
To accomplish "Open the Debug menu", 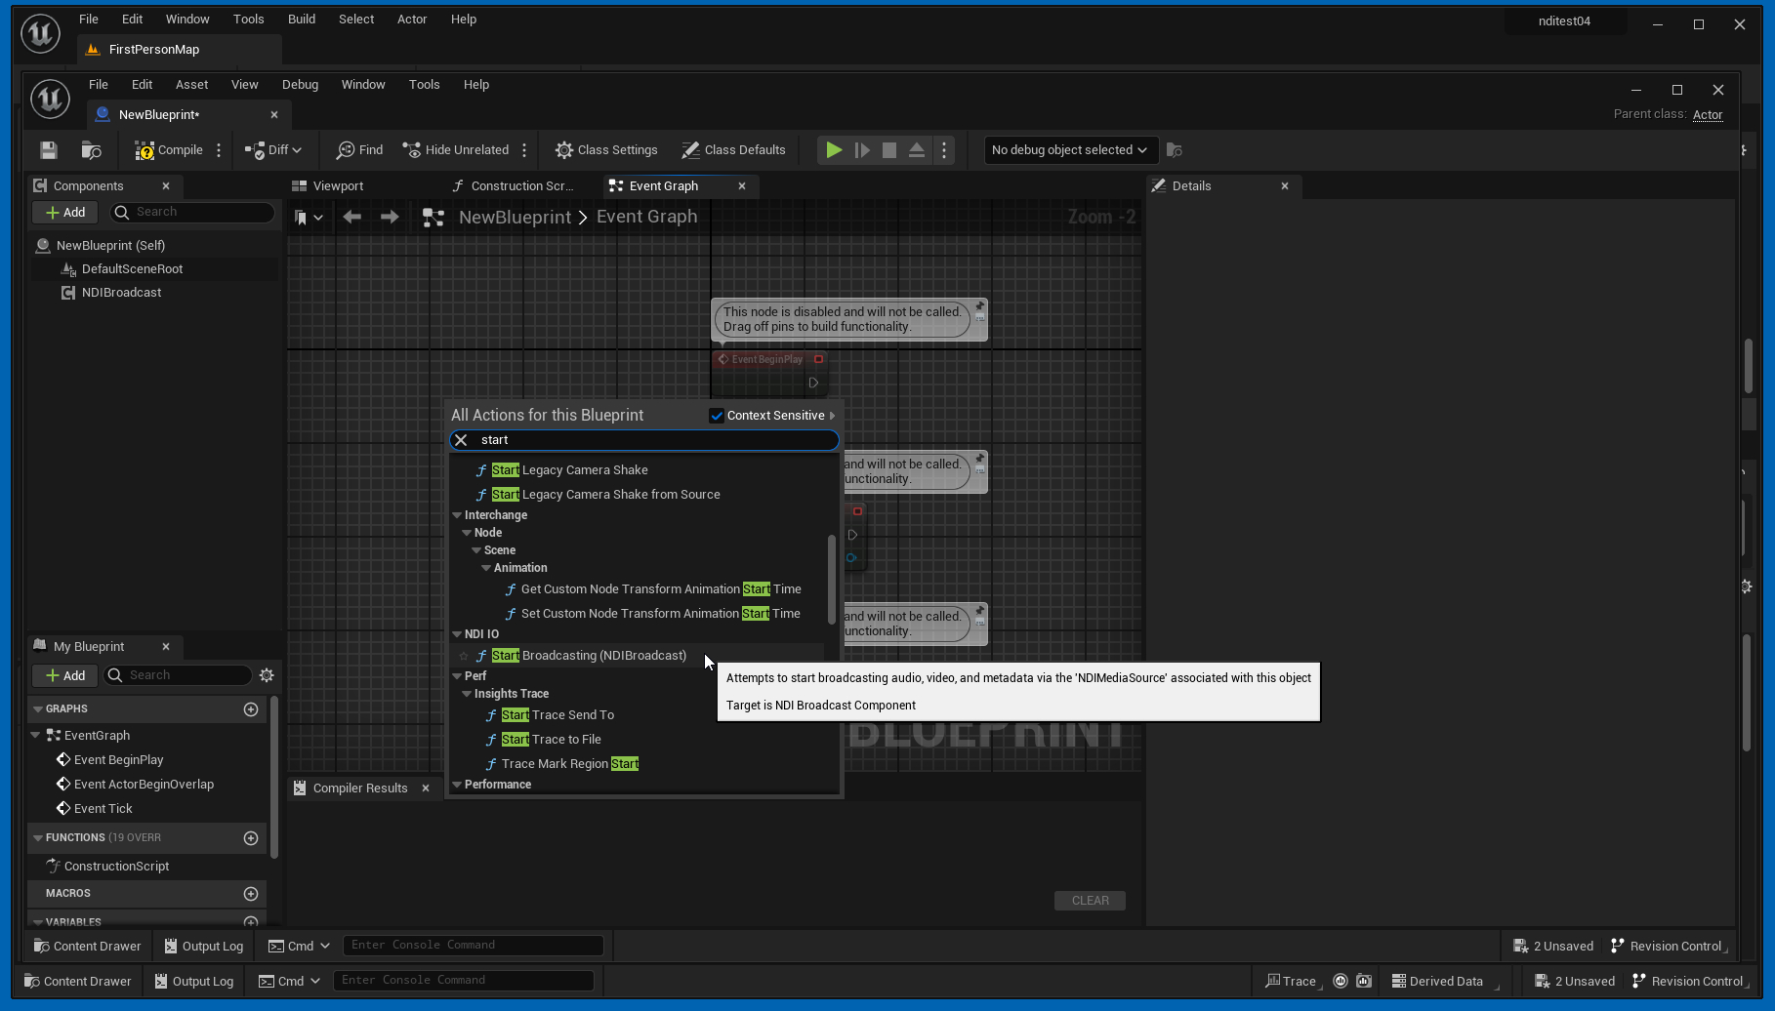I will pos(300,85).
